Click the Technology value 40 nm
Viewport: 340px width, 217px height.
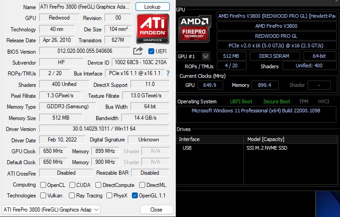(57, 29)
